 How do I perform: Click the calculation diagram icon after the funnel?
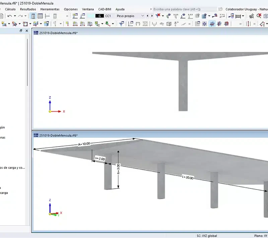click(131, 24)
